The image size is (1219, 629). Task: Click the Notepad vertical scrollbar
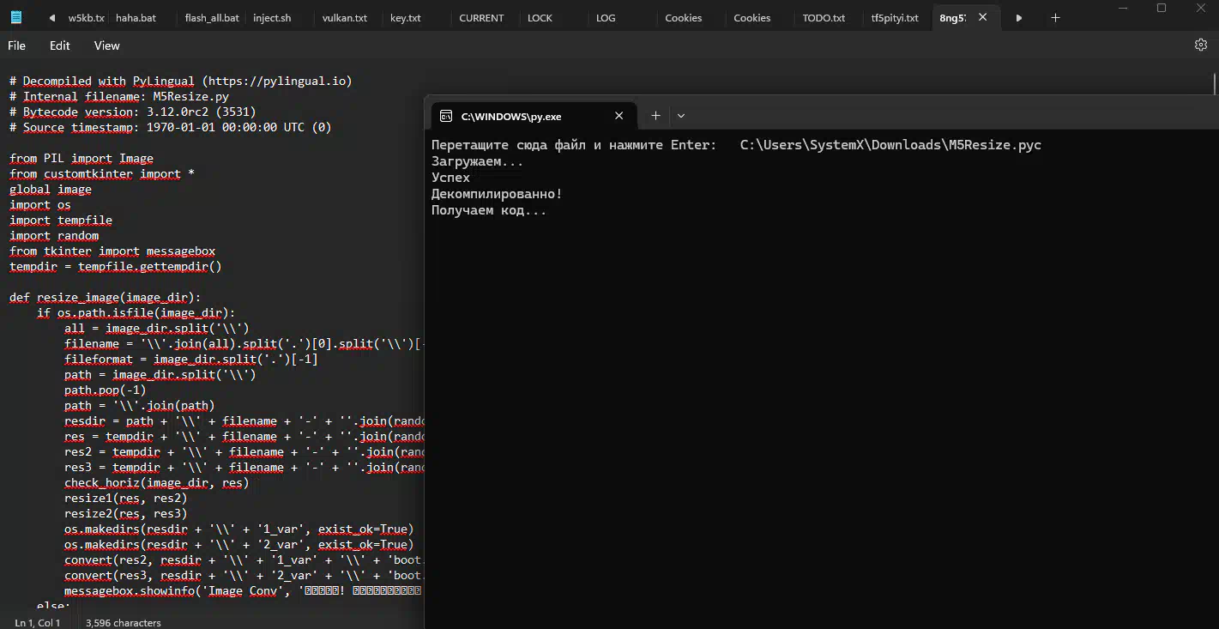point(1215,84)
